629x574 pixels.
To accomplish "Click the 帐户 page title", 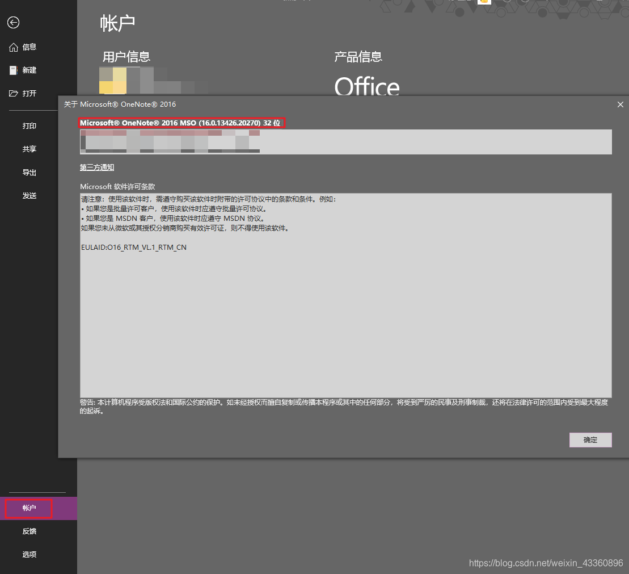I will coord(117,23).
